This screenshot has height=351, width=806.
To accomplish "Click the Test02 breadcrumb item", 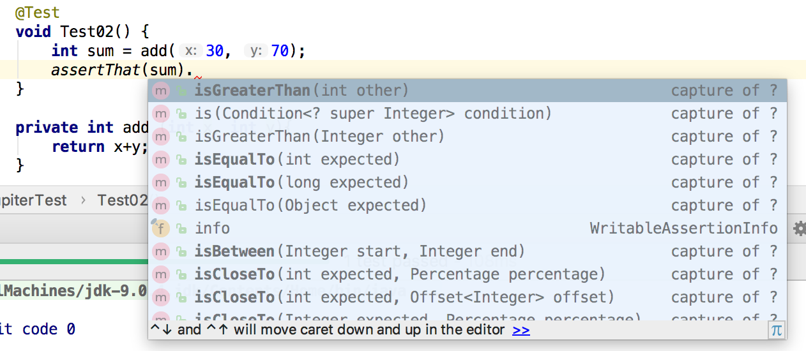I will [122, 200].
